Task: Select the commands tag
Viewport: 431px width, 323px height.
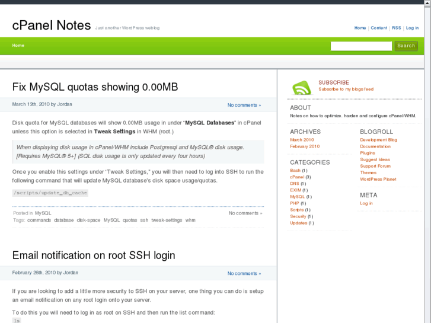Action: [x=39, y=220]
